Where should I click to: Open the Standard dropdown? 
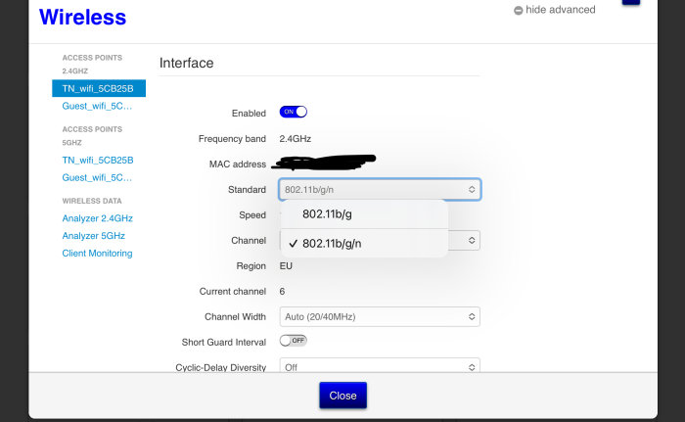(x=380, y=189)
